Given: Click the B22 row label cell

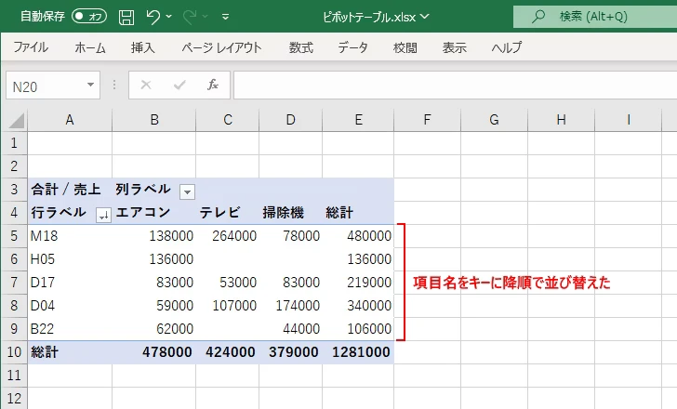Looking at the screenshot, I should click(70, 329).
